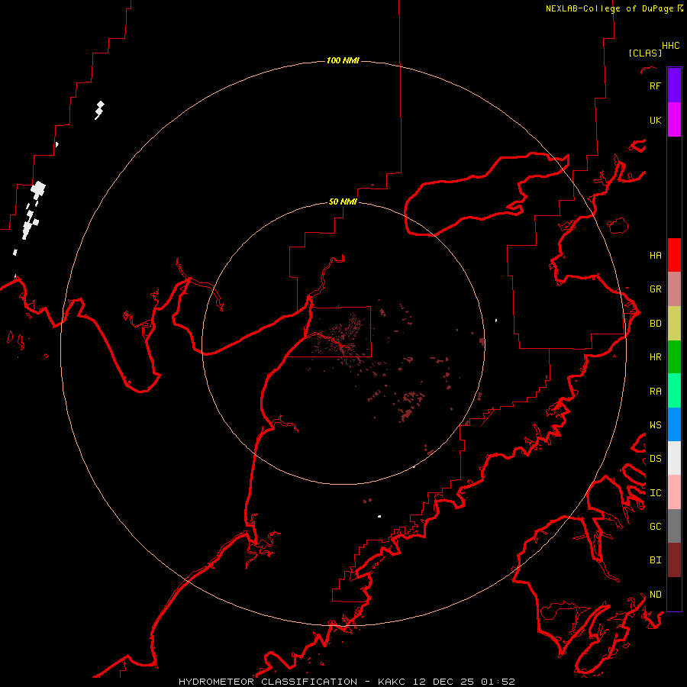Screen dimensions: 687x687
Task: Click the DS legend label
Action: (655, 459)
